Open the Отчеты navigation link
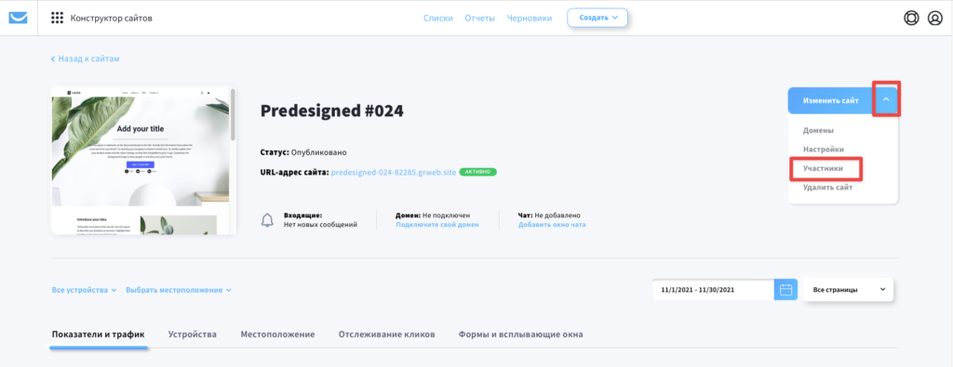The image size is (953, 367). (479, 19)
